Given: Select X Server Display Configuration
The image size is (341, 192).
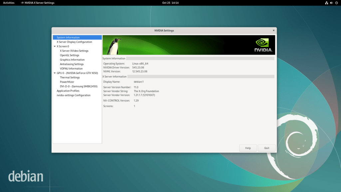Looking at the screenshot, I should 74,42.
